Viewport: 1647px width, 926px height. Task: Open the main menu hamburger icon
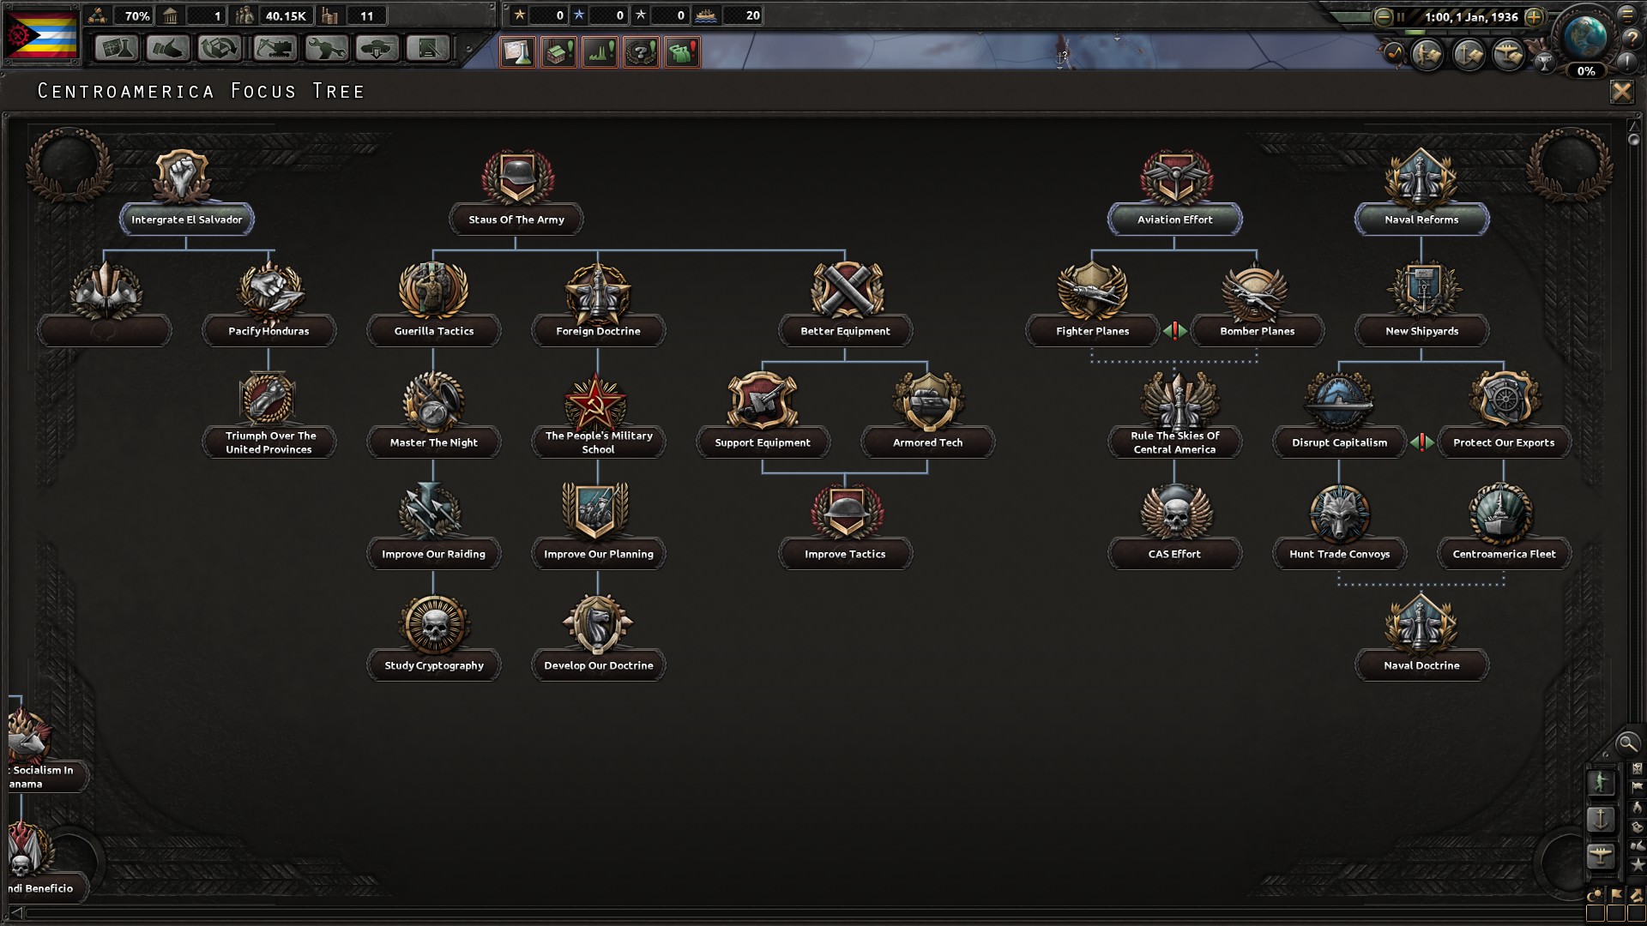click(1627, 15)
